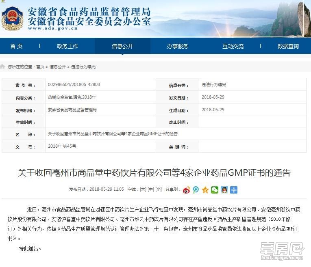Open the 办事服务 navigation item
This screenshot has width=311, height=267.
(177, 46)
